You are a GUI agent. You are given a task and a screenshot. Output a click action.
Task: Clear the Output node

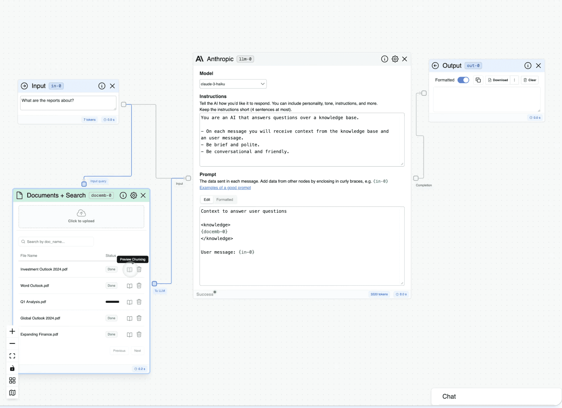[x=530, y=80]
